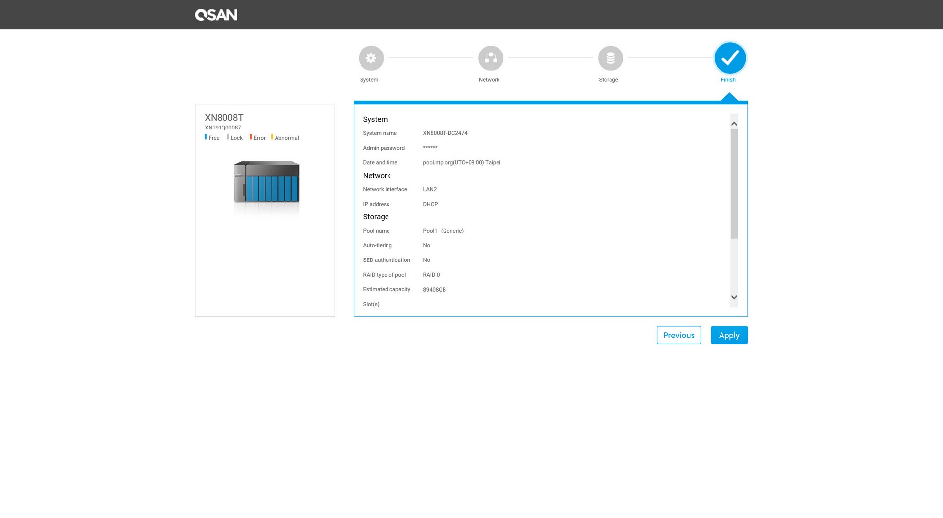Click the Network step label
The image size is (943, 518).
click(489, 80)
